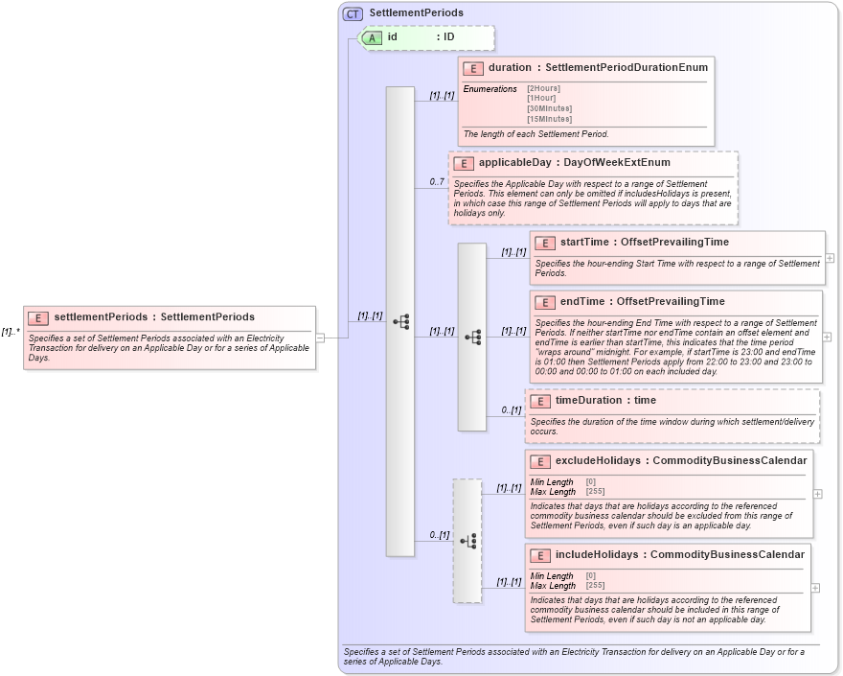
Task: Click the E icon on excludeHolidays element
Action: (x=541, y=460)
